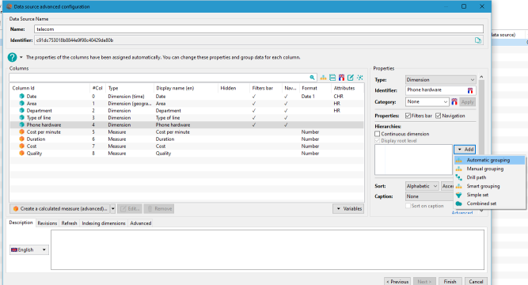
Task: Switch to the Advanced tab
Action: pos(140,223)
